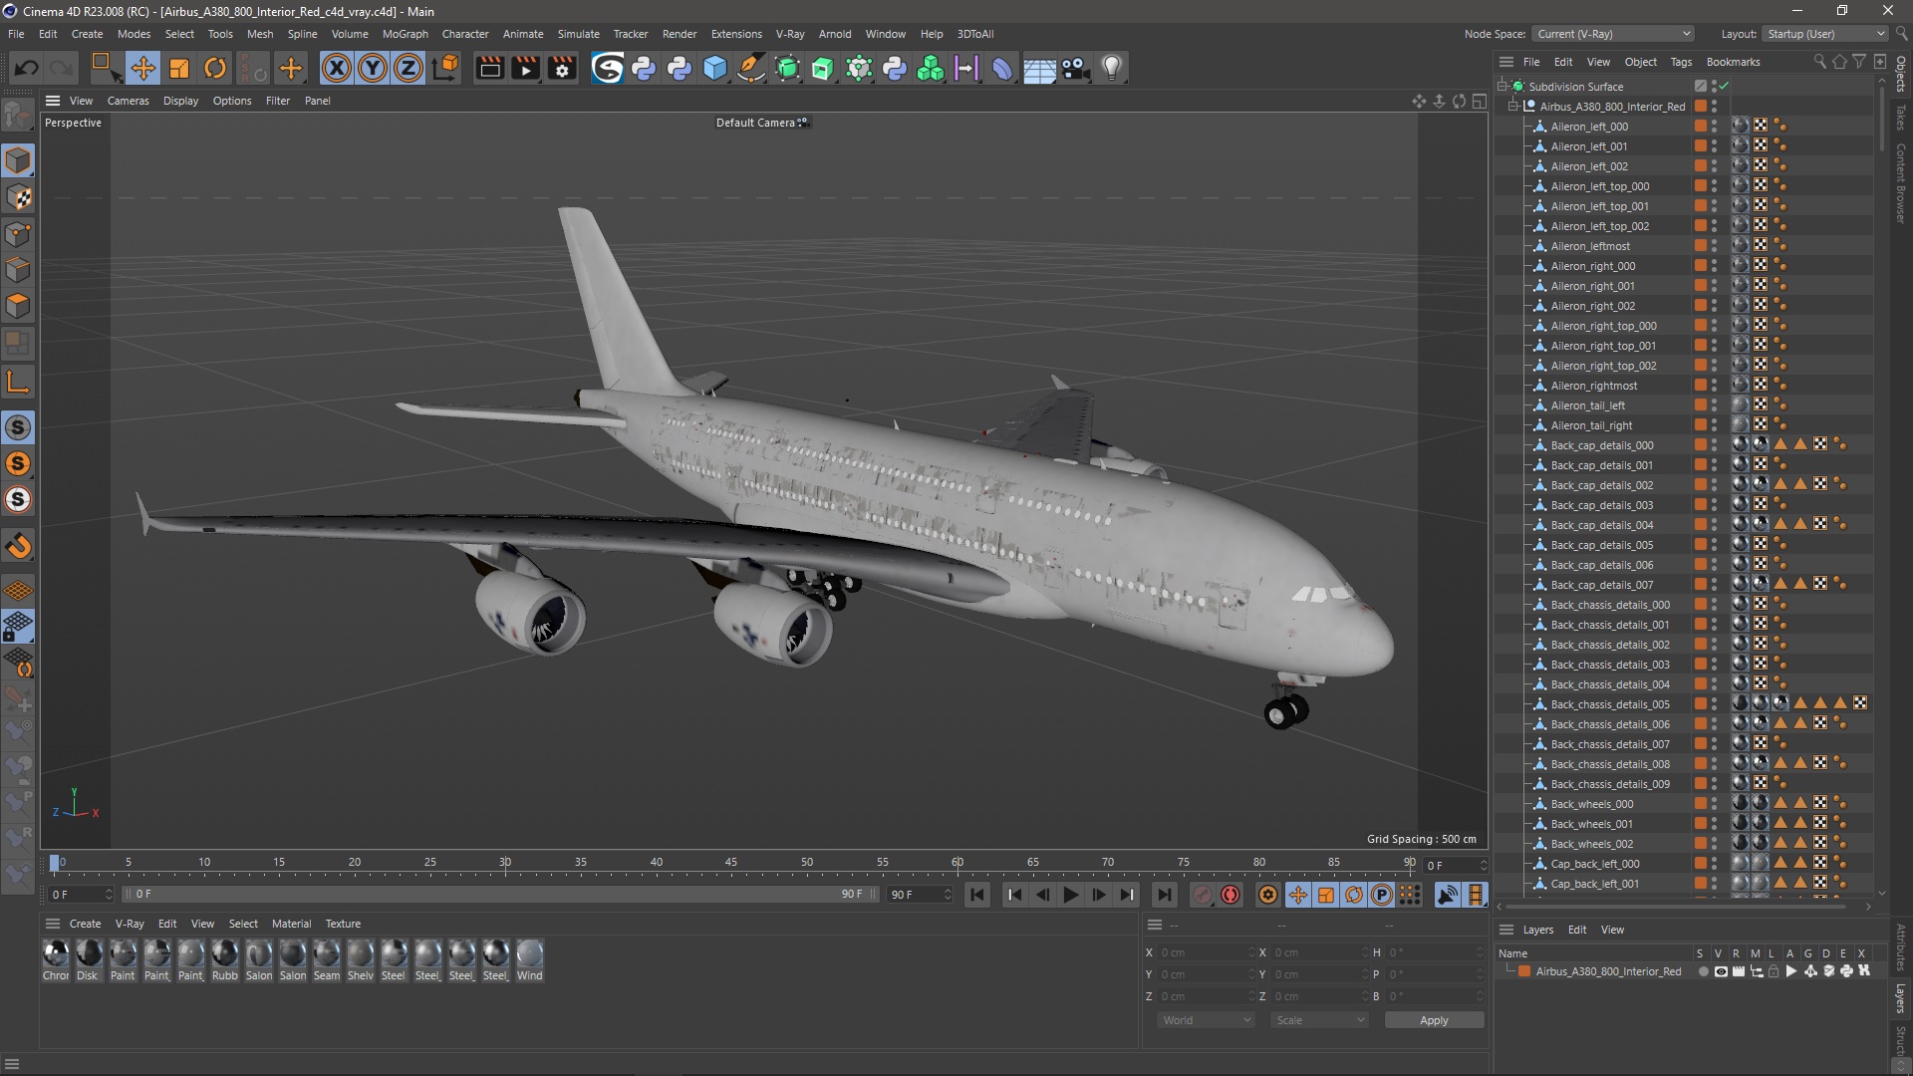Image resolution: width=1913 pixels, height=1076 pixels.
Task: Click Make Editable icon in left palette
Action: [x=18, y=117]
